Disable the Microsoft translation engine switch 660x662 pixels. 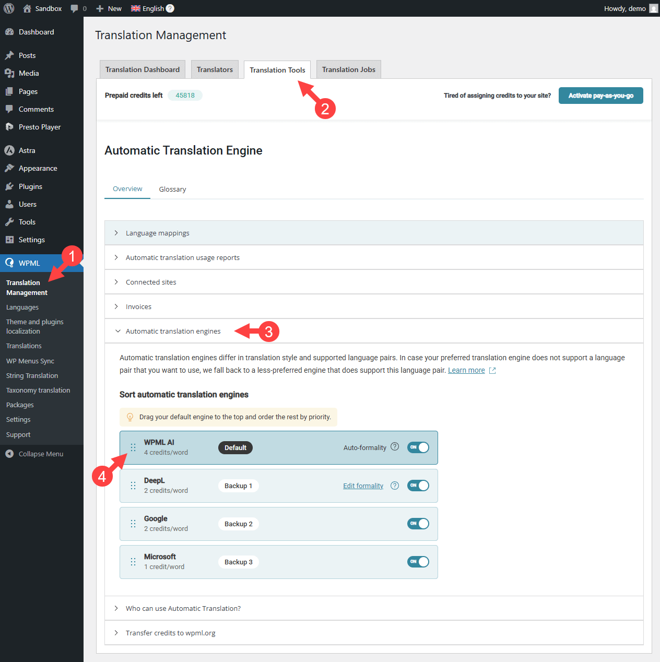[418, 562]
